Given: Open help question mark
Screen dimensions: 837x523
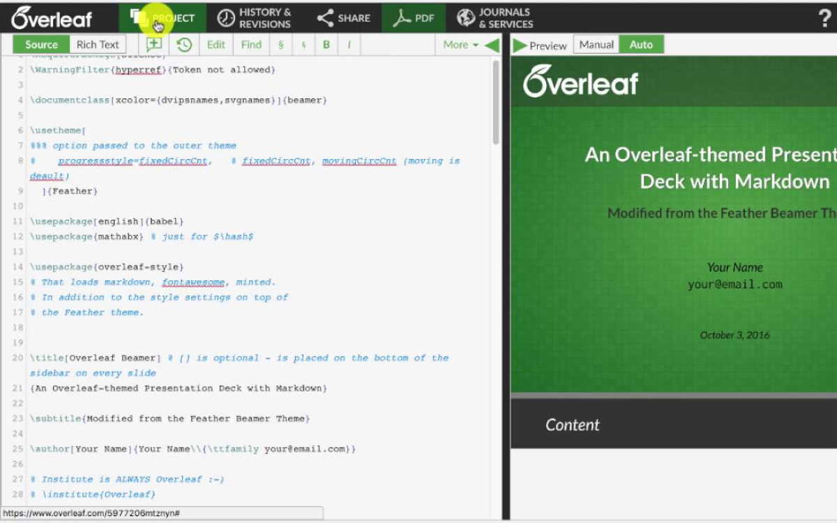Looking at the screenshot, I should point(824,19).
